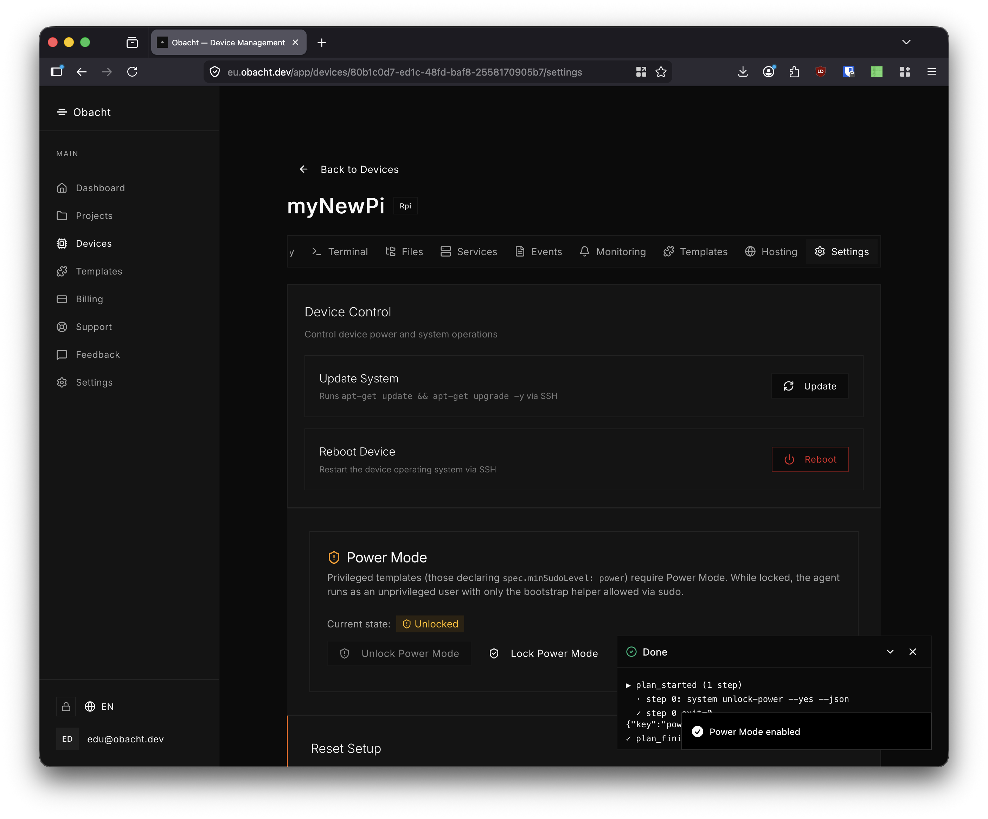
Task: Open the Events tab
Action: click(x=538, y=252)
